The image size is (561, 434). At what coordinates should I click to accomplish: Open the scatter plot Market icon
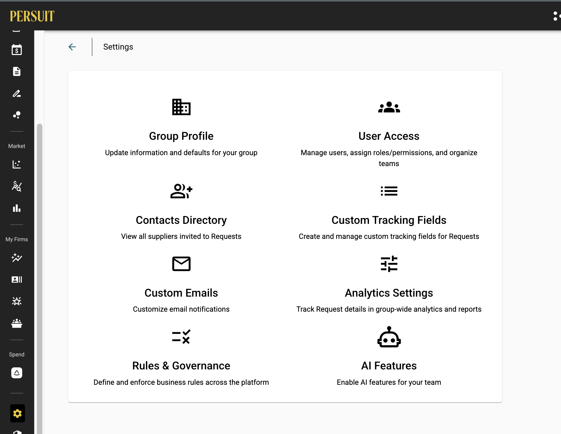point(17,164)
